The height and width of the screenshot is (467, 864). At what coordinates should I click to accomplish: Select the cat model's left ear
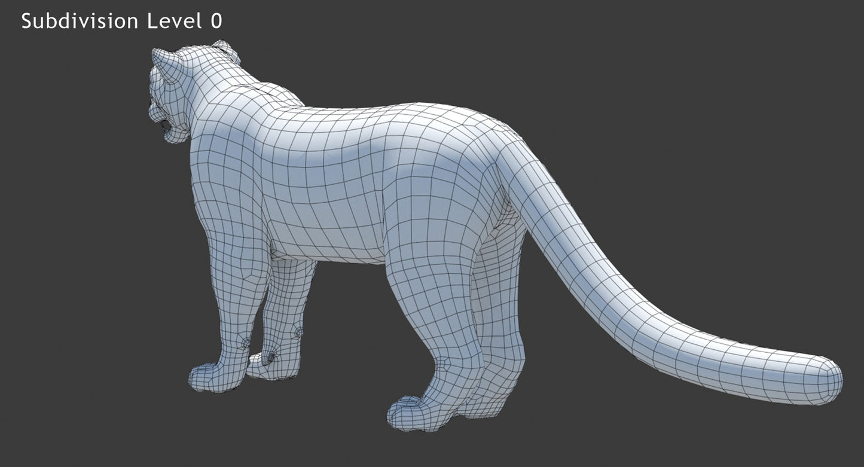click(x=165, y=63)
